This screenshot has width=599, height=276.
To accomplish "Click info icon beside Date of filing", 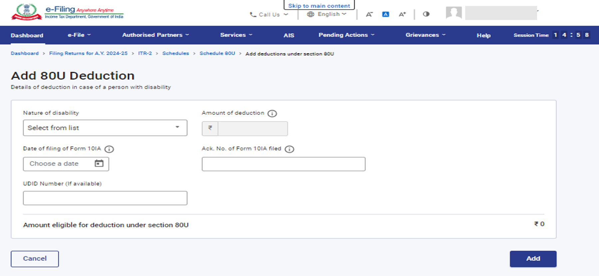I will tap(109, 149).
